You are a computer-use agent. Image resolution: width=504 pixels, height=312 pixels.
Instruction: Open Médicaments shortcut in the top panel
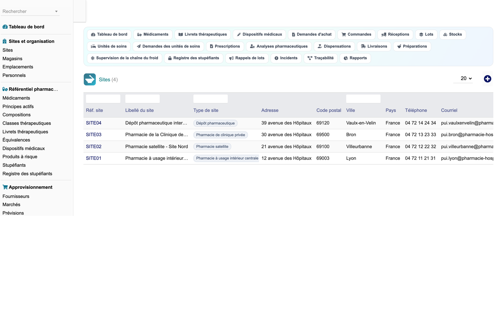(153, 34)
